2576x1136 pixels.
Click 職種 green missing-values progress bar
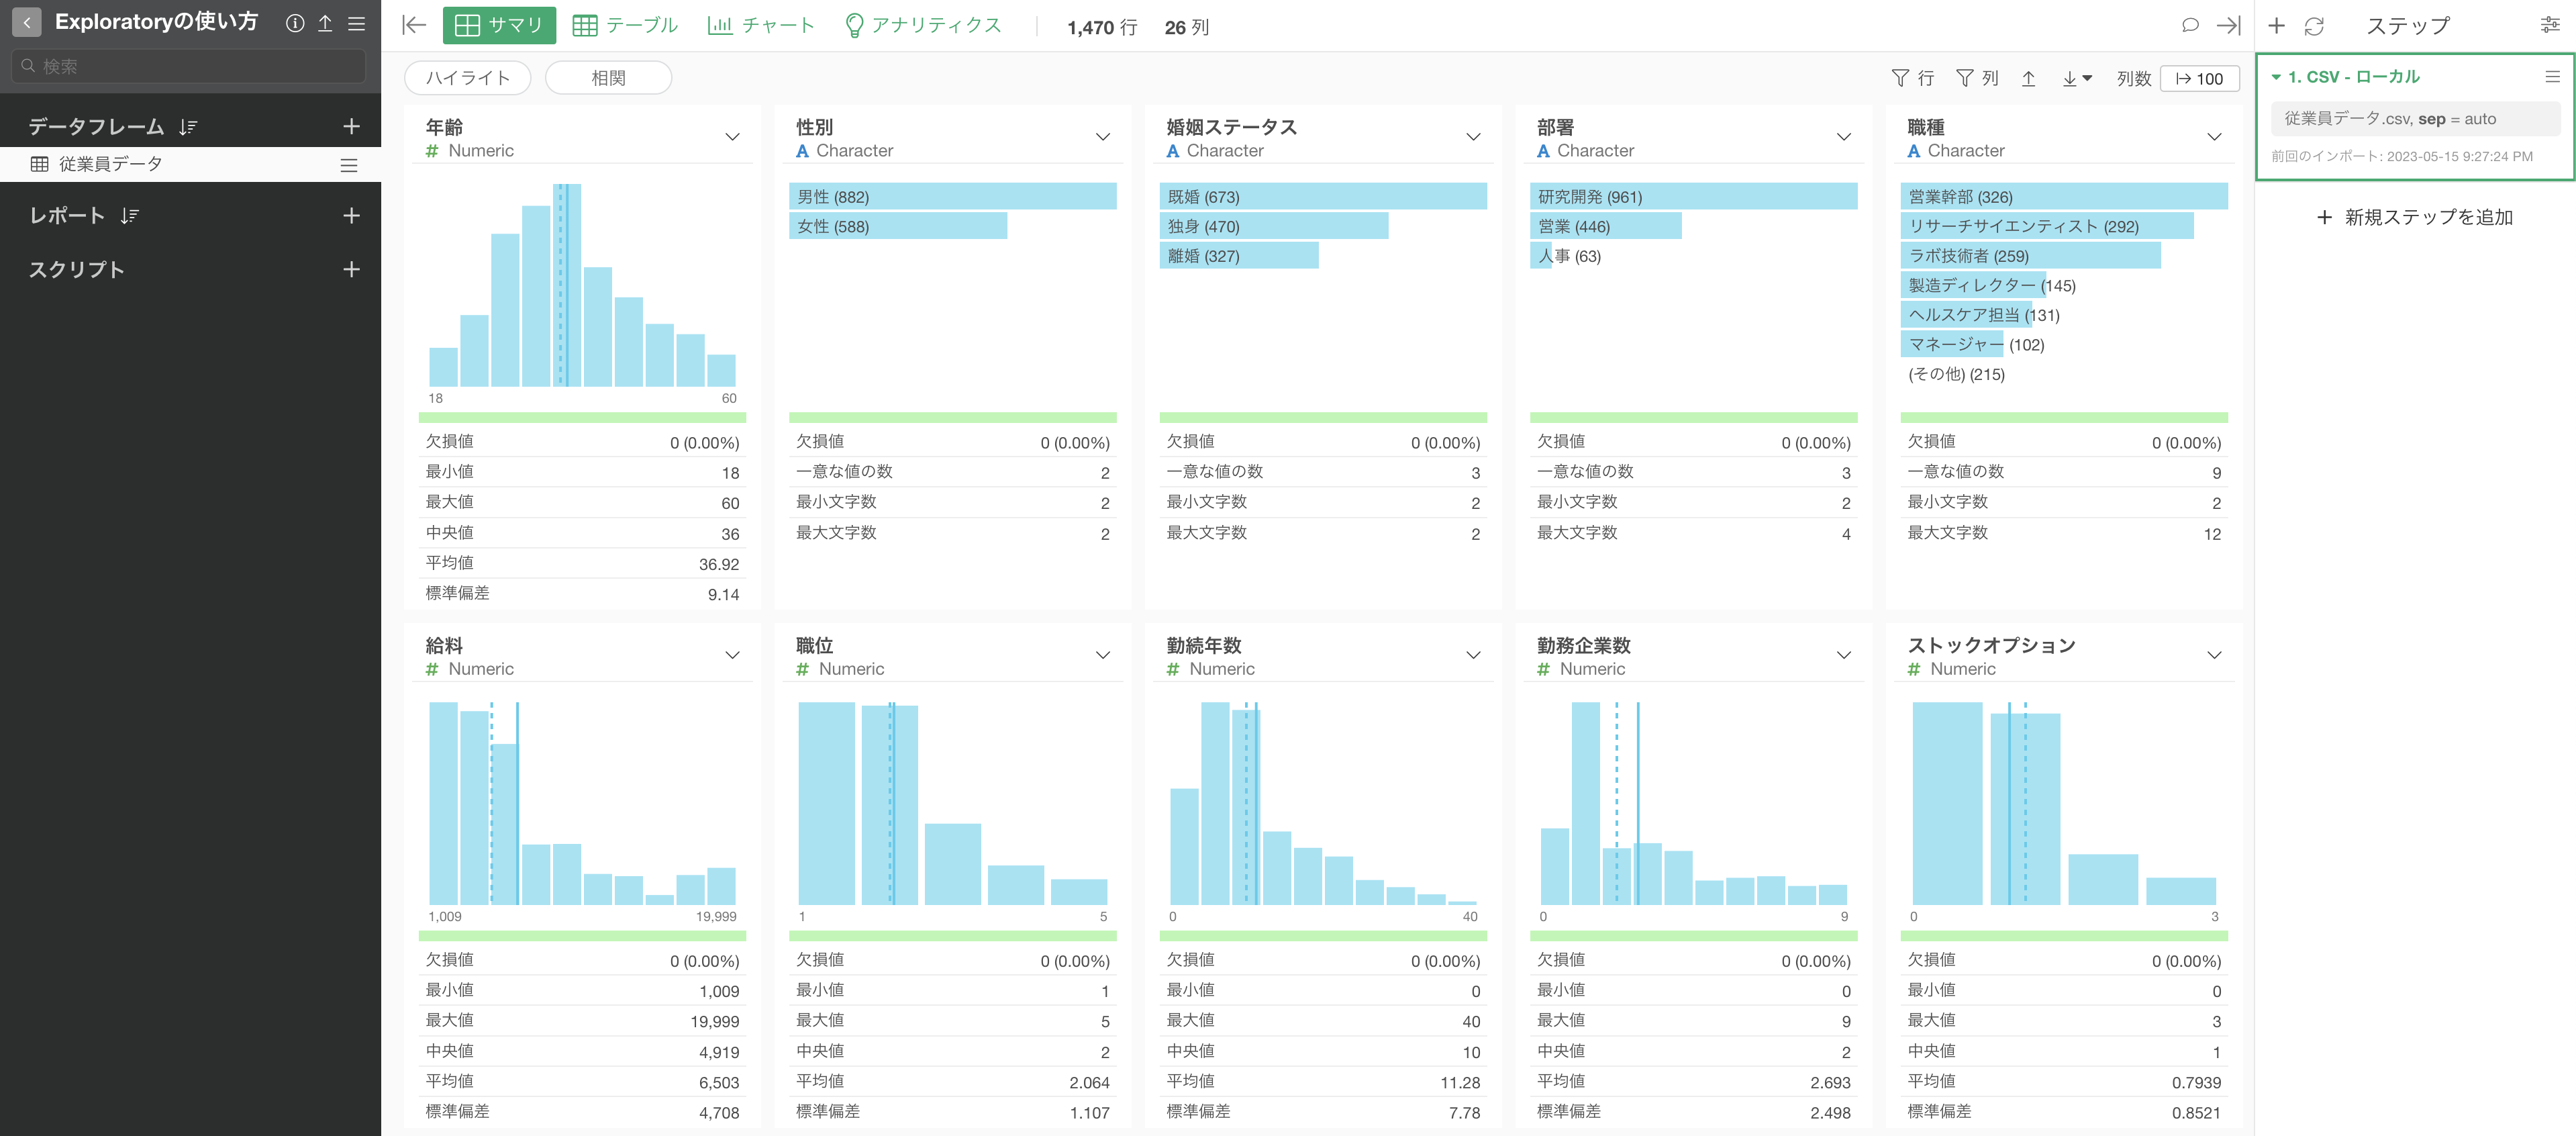2063,418
